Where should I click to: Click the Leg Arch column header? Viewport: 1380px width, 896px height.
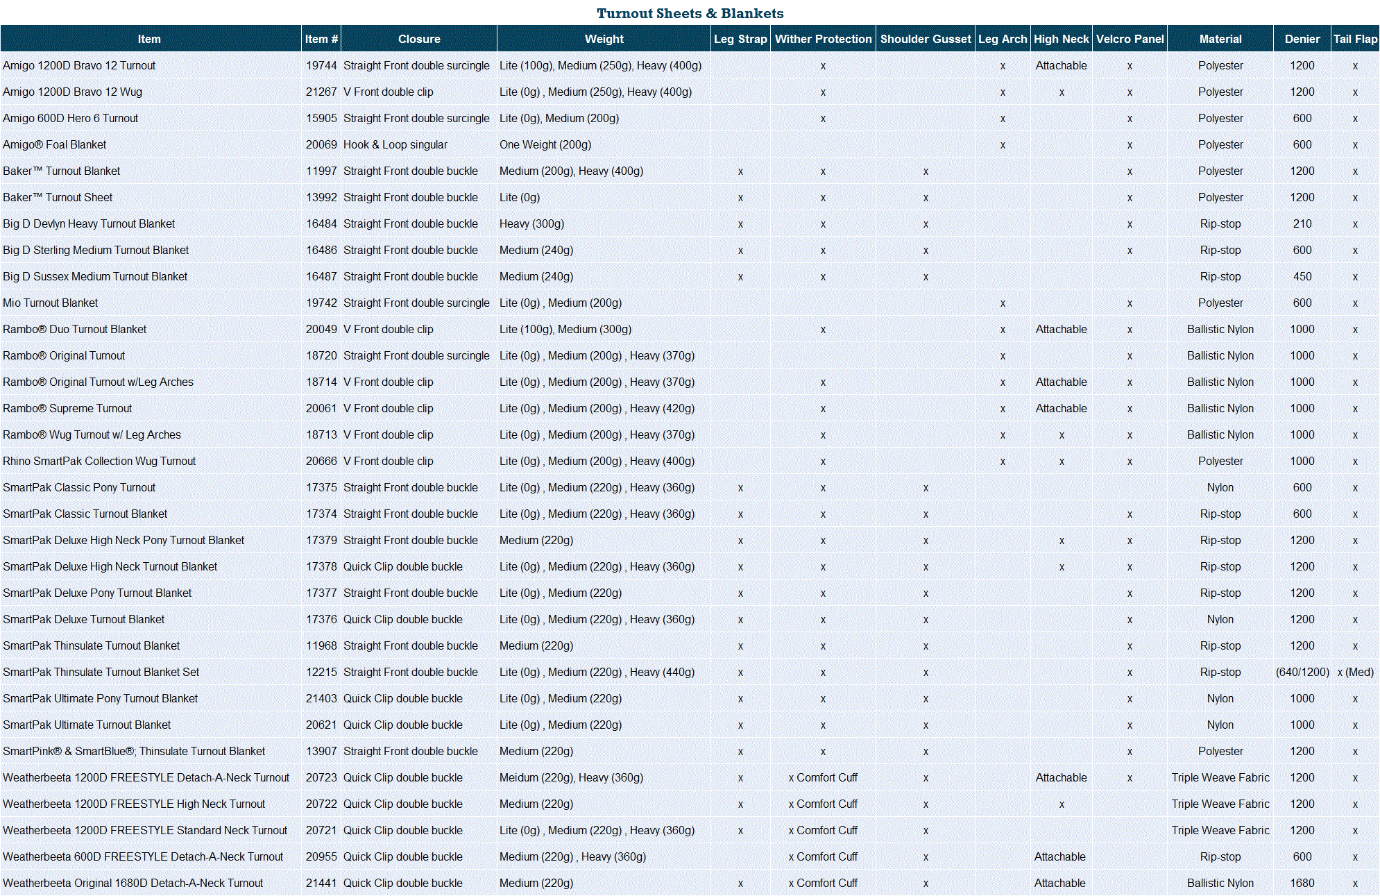tap(1003, 39)
